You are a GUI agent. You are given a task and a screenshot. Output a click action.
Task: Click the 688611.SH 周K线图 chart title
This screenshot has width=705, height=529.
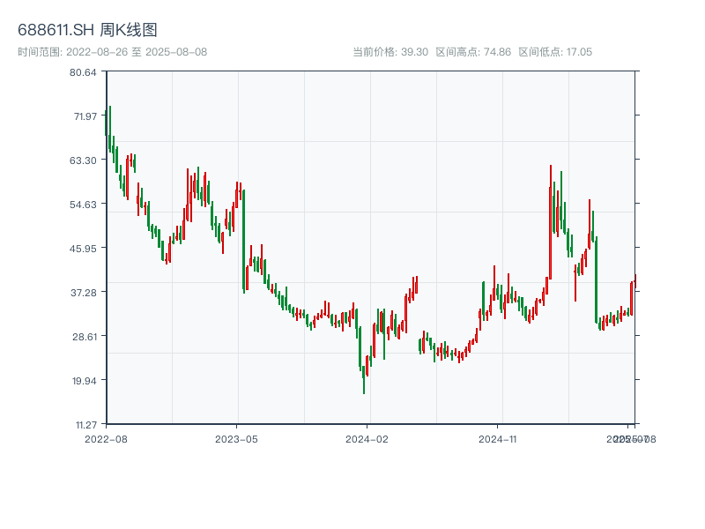click(88, 31)
